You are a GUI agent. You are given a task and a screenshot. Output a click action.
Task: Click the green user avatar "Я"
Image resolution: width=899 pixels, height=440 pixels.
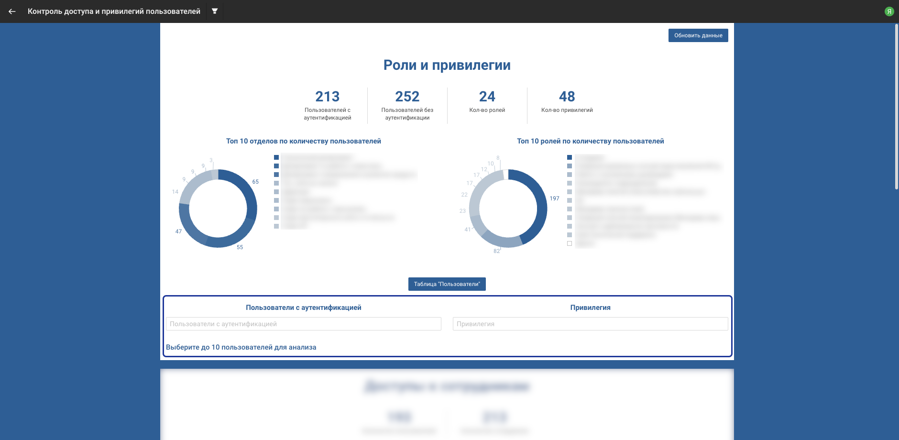coord(889,11)
